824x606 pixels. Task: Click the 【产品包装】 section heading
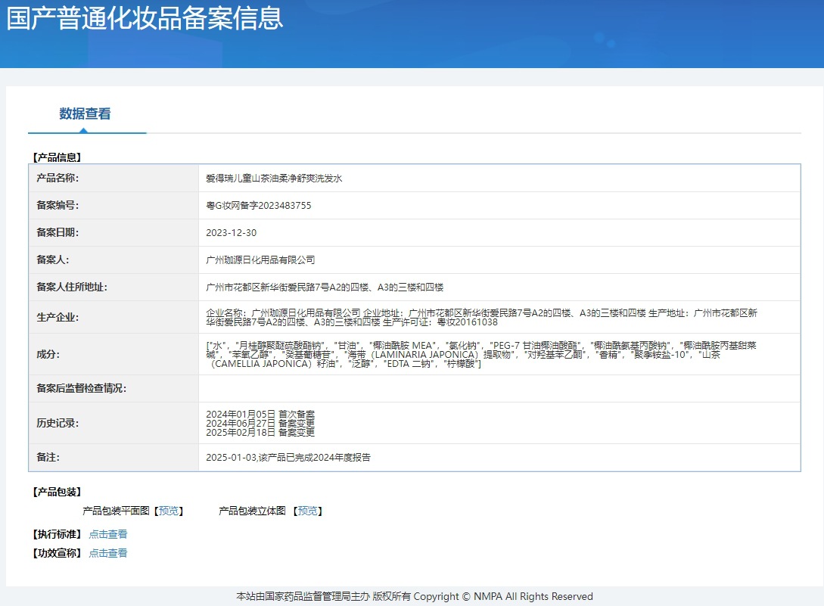click(x=57, y=492)
